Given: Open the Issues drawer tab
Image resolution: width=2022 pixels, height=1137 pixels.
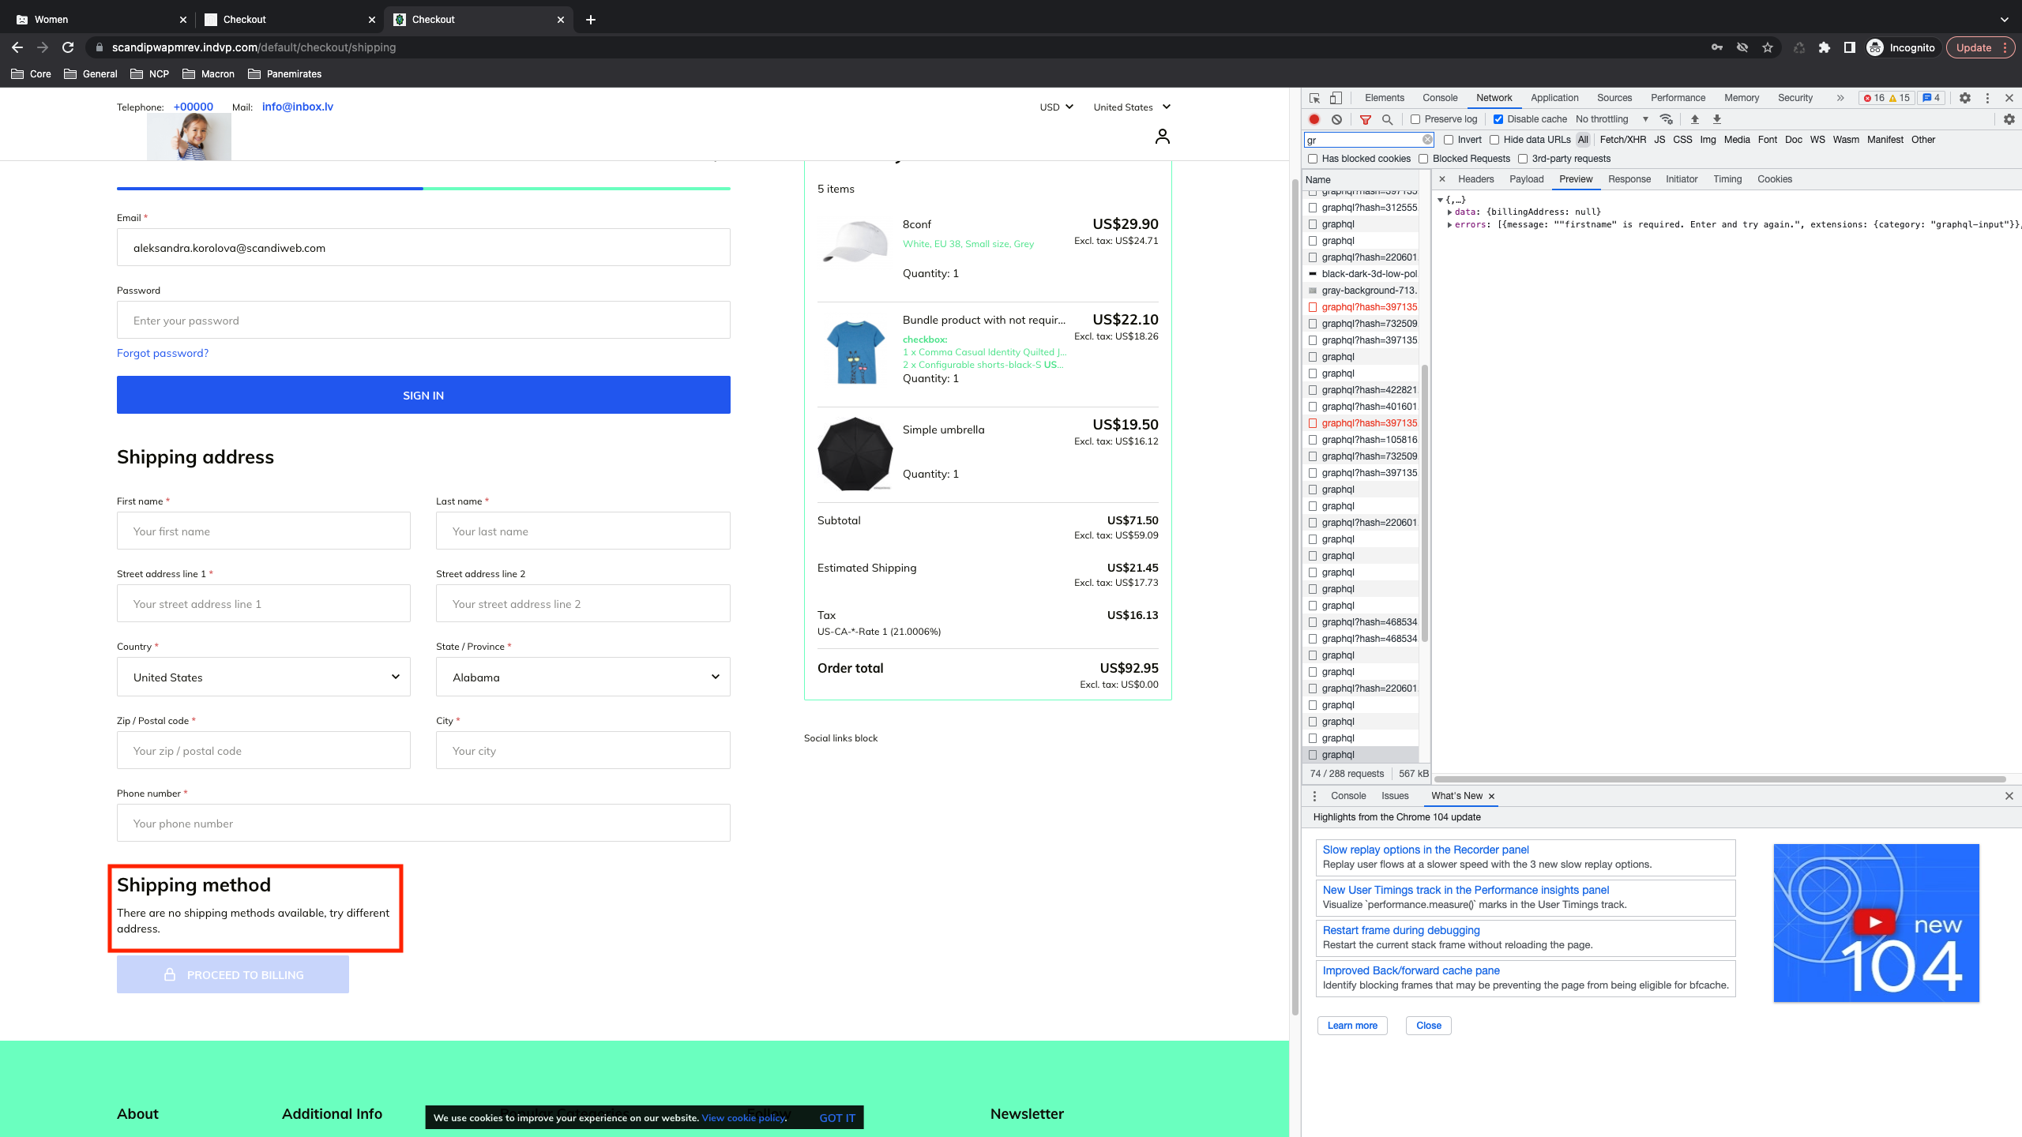Looking at the screenshot, I should pyautogui.click(x=1395, y=796).
